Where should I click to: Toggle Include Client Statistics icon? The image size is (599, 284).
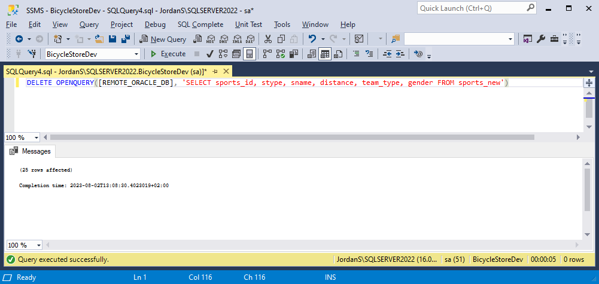(x=294, y=54)
